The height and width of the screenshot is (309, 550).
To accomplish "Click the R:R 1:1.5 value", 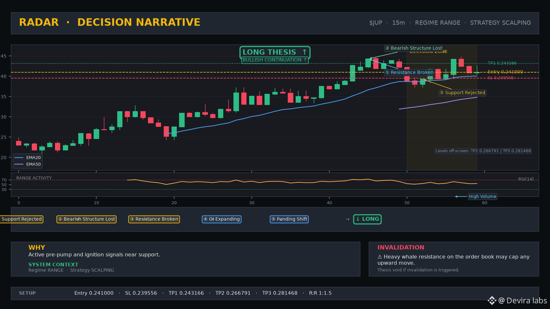I will 320,293.
